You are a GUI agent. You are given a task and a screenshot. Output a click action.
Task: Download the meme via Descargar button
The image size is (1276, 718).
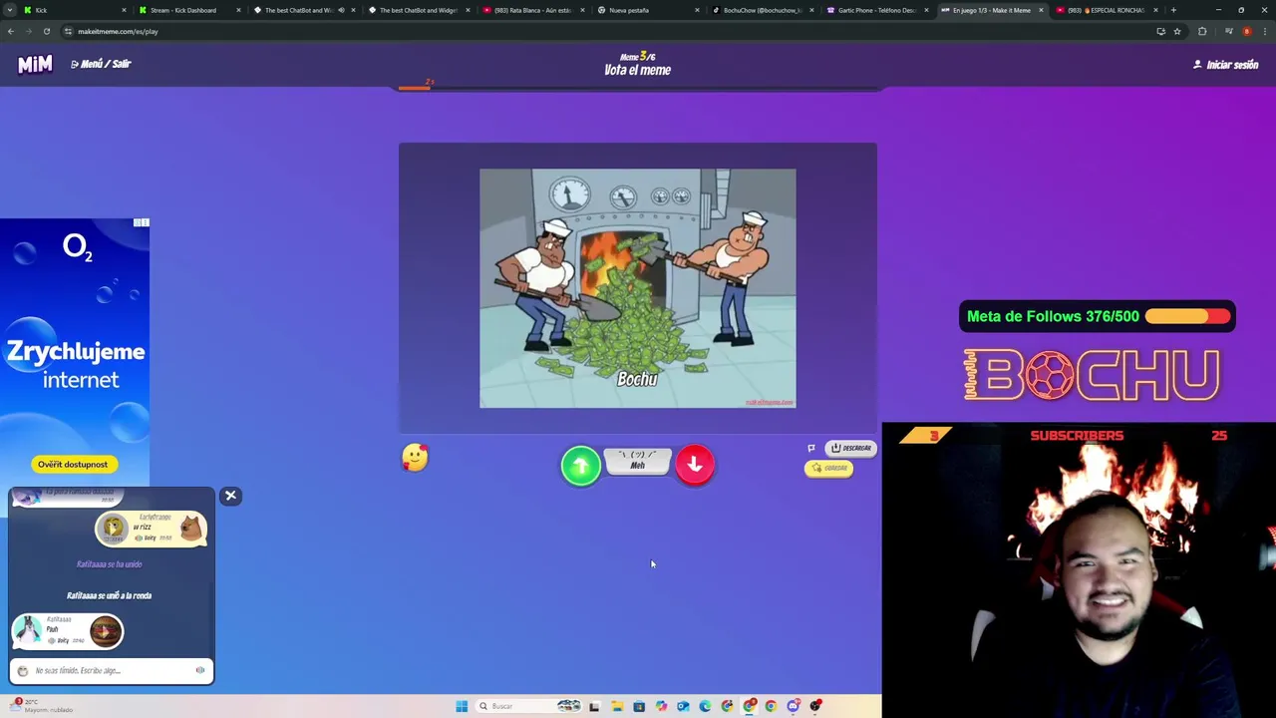tap(852, 448)
